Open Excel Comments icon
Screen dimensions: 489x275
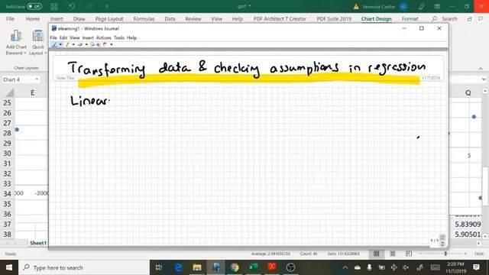[481, 19]
